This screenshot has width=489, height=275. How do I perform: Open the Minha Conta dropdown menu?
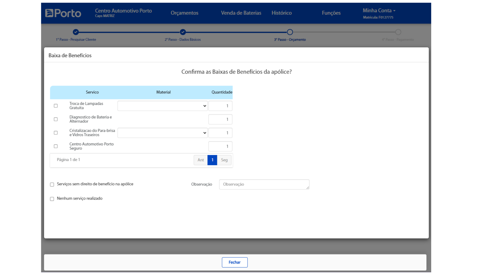click(379, 10)
